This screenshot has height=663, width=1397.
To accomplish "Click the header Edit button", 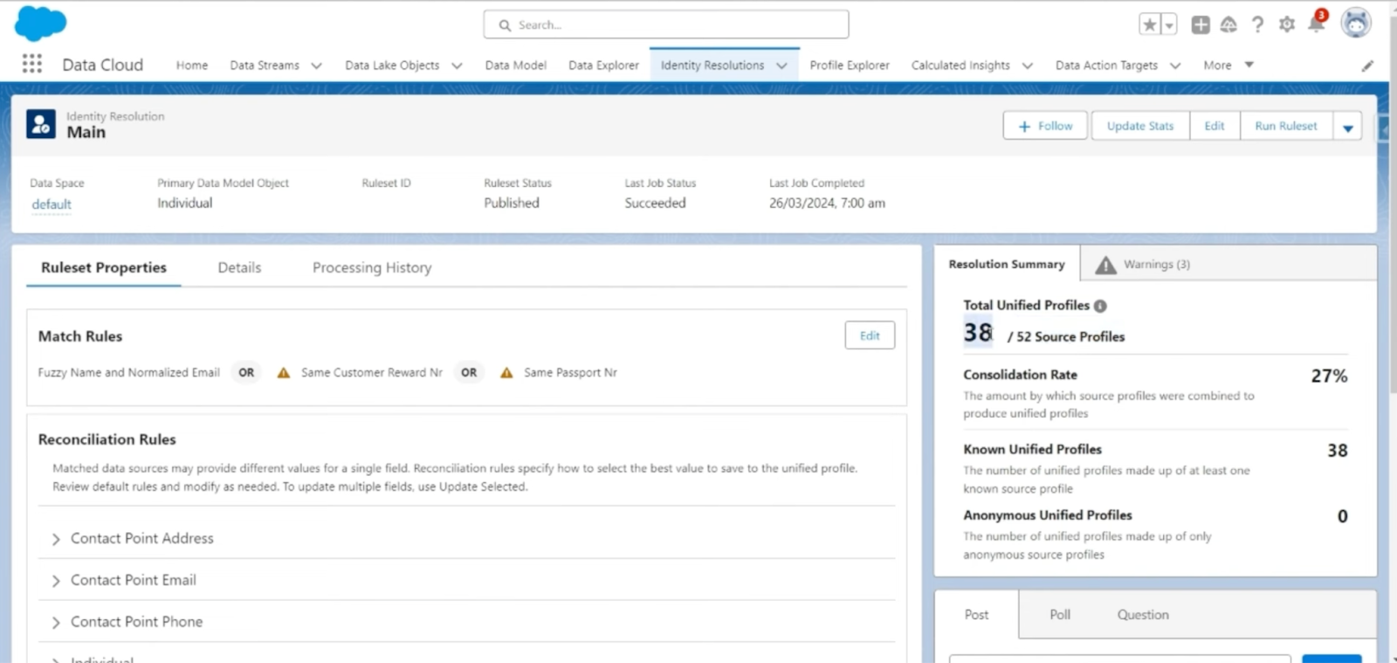I will 1215,126.
